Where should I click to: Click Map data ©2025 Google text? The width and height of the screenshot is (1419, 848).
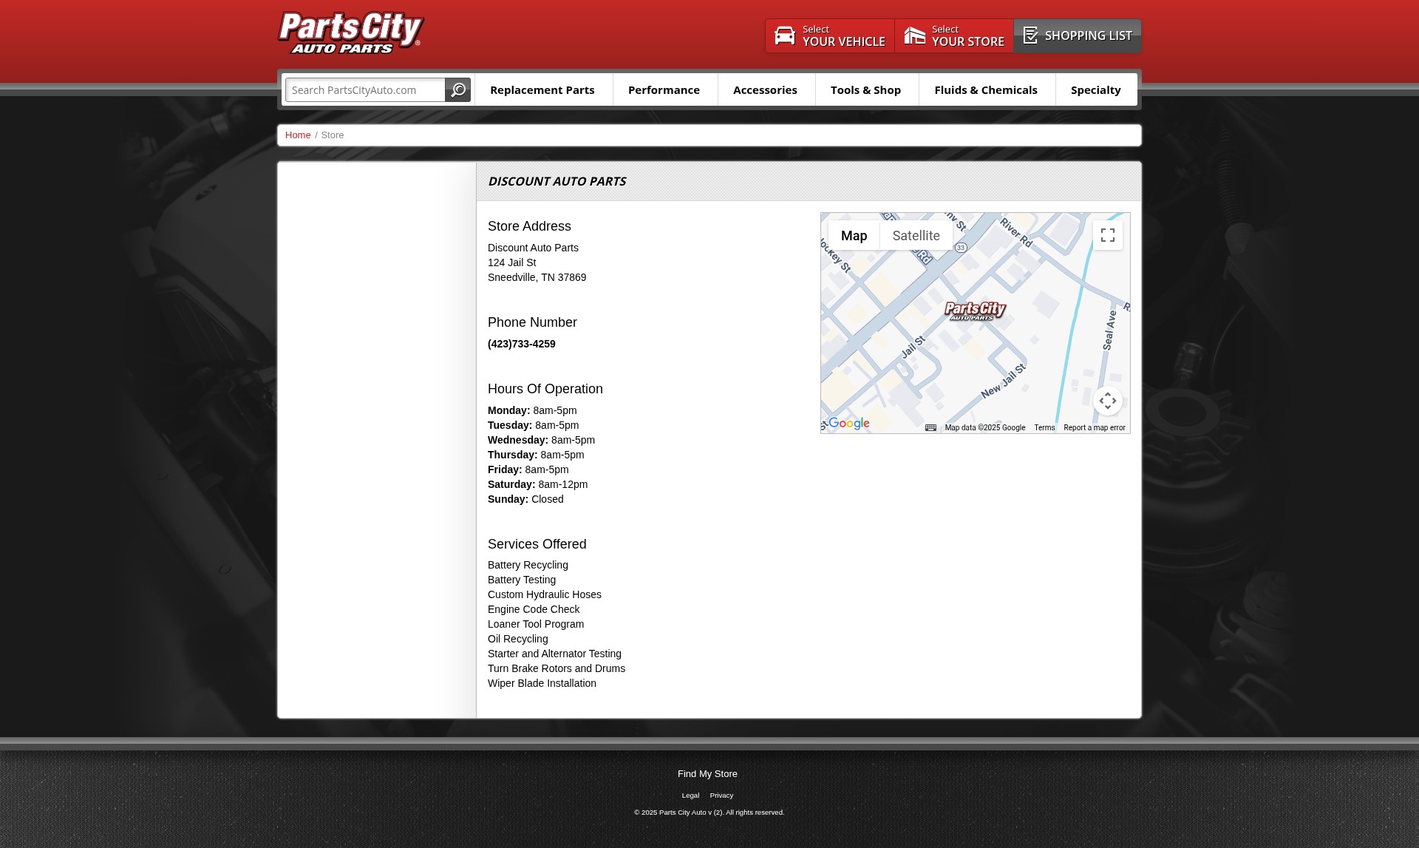(984, 427)
